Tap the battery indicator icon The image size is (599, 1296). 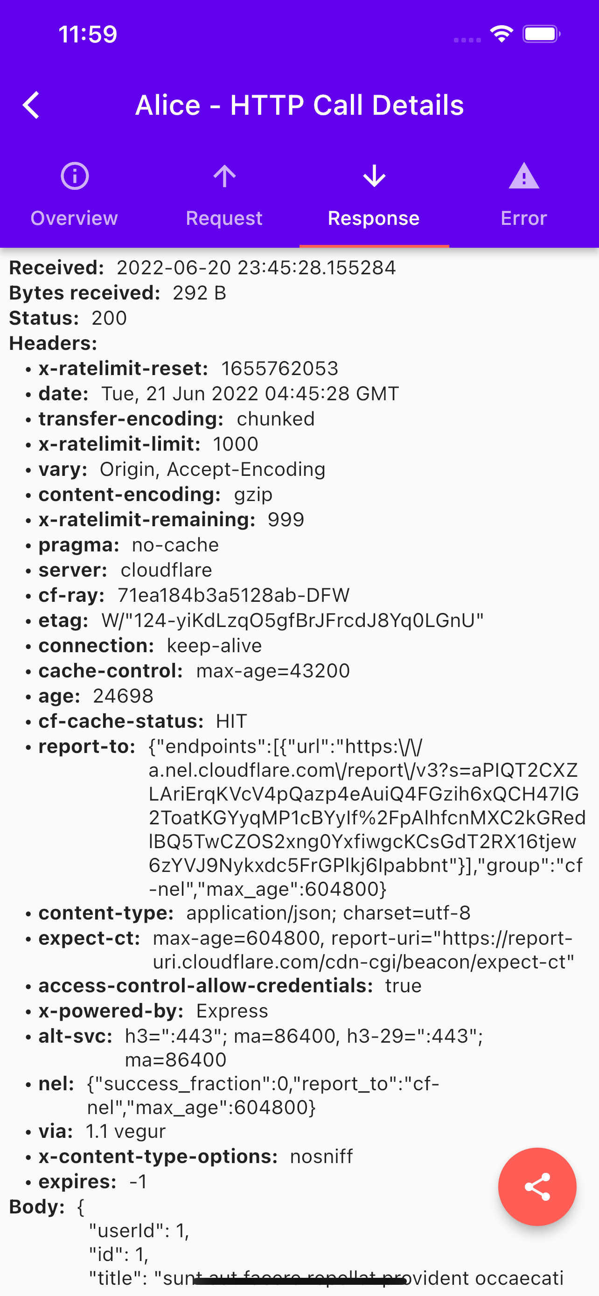[542, 34]
